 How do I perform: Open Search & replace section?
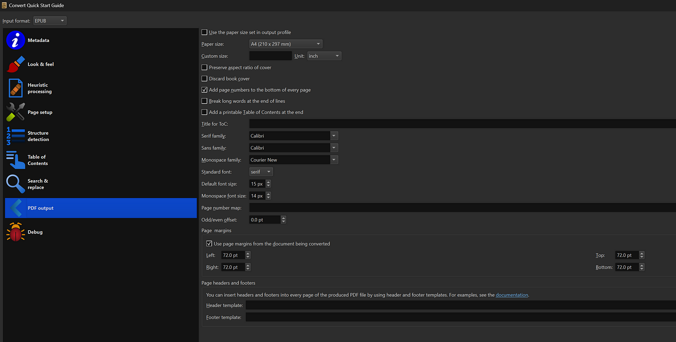[x=101, y=184]
